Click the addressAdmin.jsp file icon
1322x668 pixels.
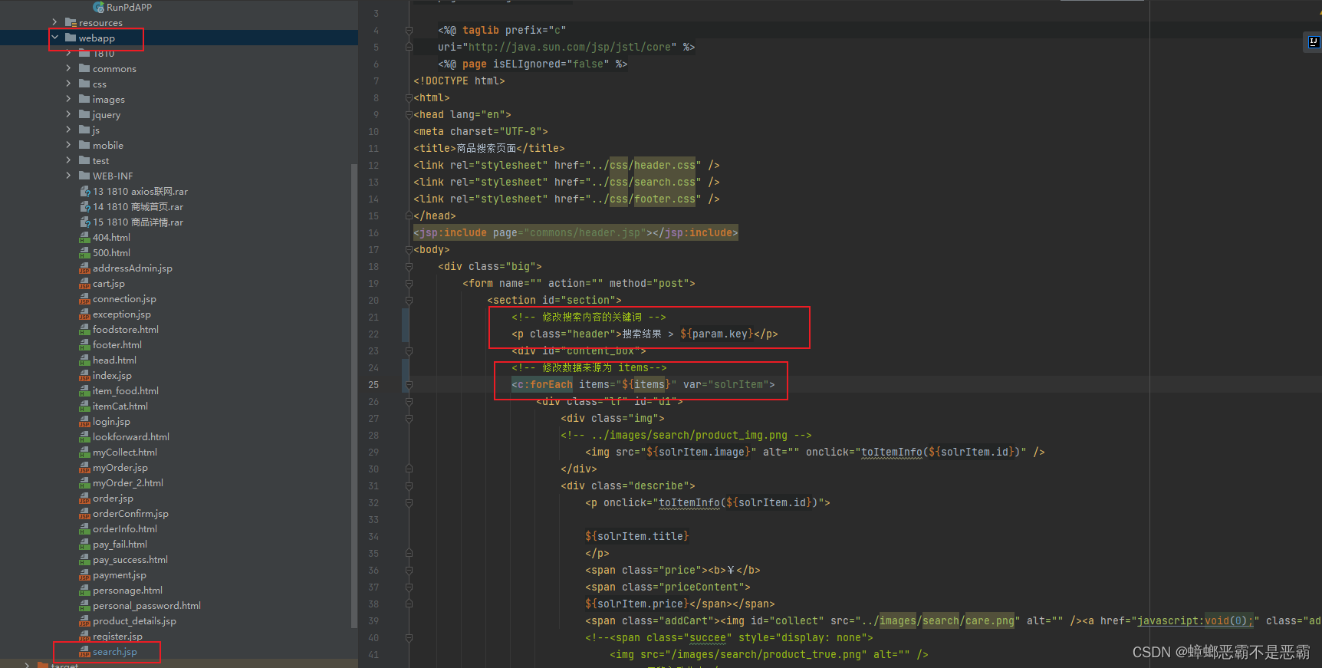[84, 268]
